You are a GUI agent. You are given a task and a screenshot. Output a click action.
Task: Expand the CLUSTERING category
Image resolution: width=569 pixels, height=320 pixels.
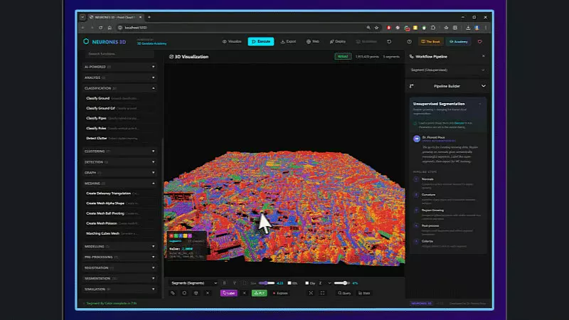[119, 151]
